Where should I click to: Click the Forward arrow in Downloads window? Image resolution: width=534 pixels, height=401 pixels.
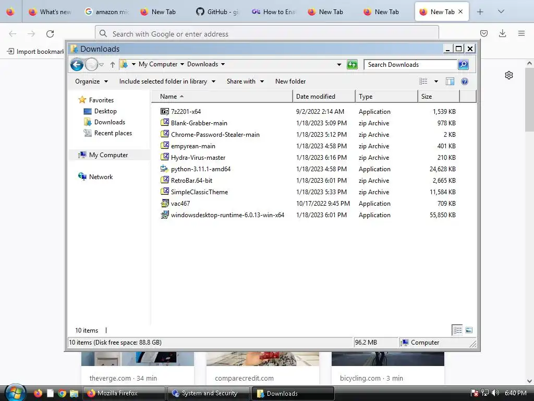pyautogui.click(x=91, y=64)
